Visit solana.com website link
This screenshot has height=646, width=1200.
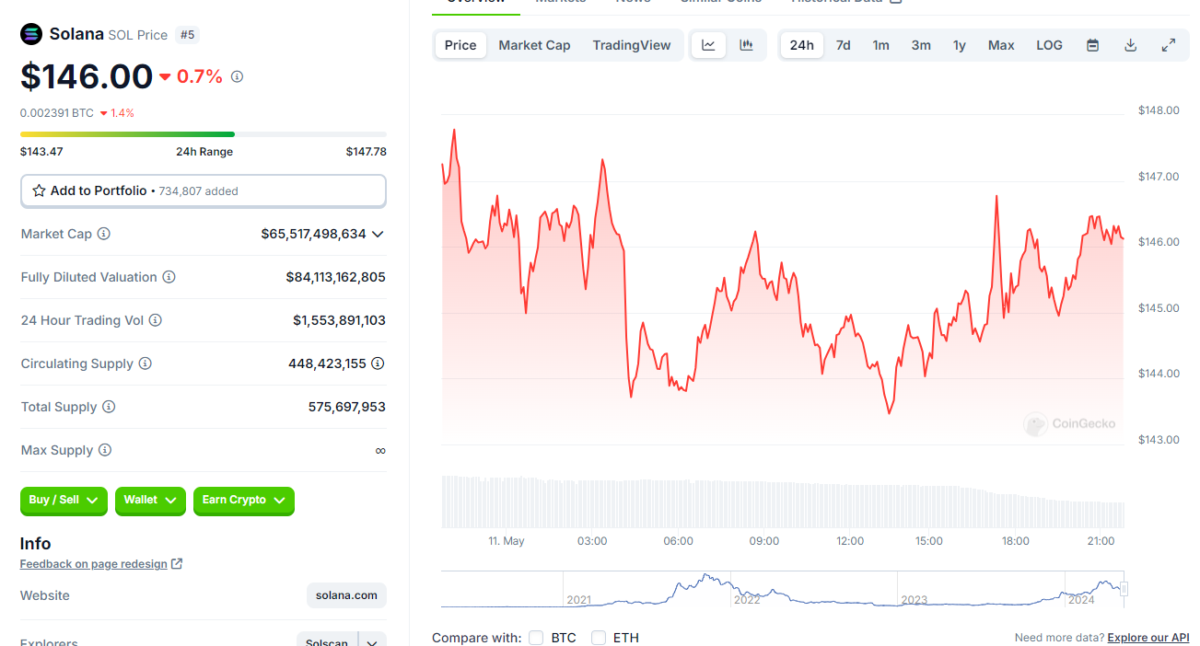[346, 595]
